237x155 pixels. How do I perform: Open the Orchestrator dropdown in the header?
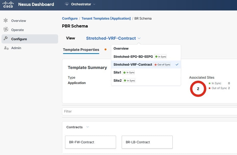point(94,4)
